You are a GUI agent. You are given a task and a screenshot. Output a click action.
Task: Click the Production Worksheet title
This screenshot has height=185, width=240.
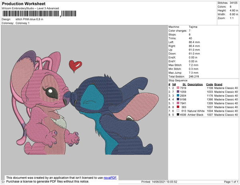coord(24,4)
